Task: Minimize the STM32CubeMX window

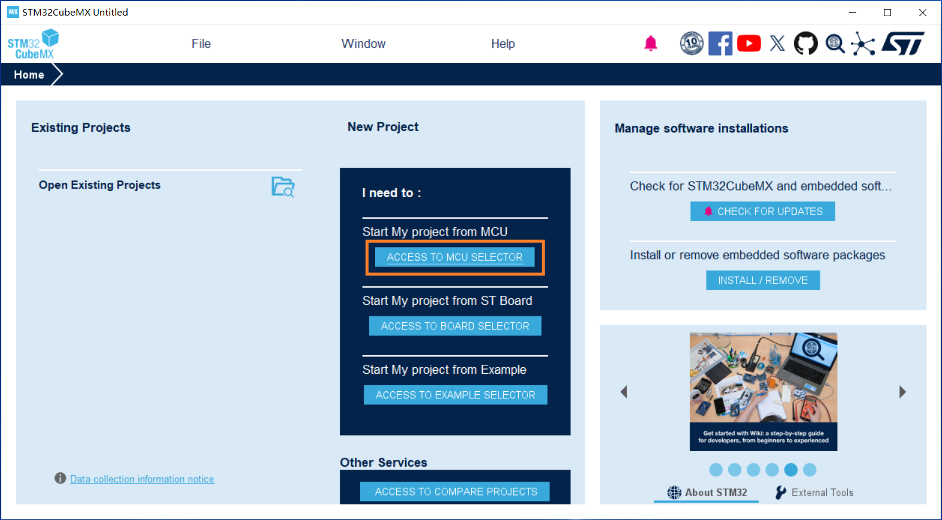Action: [x=853, y=12]
